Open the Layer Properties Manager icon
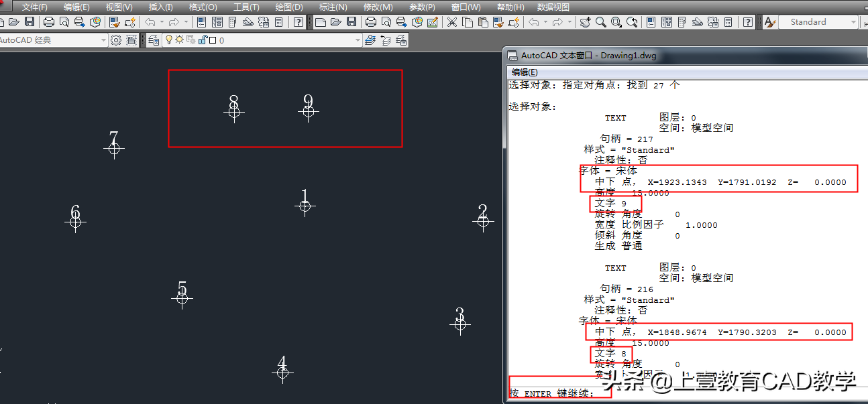The width and height of the screenshot is (868, 404). 154,40
